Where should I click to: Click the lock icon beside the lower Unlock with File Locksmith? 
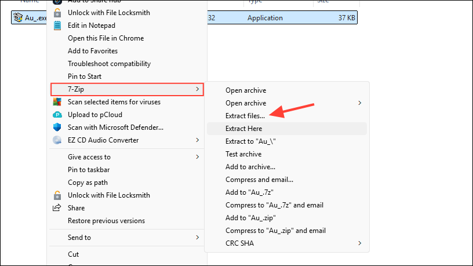point(57,195)
